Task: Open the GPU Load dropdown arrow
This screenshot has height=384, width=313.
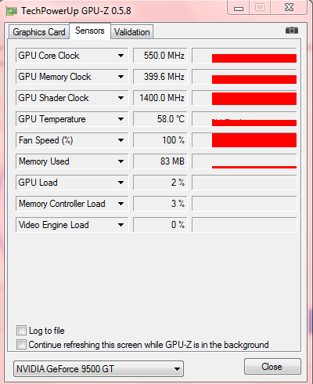Action: click(121, 183)
